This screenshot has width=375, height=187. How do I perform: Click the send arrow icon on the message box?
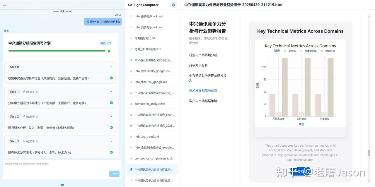[115, 173]
